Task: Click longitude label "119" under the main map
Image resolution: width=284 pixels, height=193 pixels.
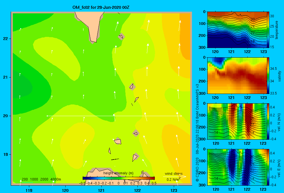Action: (29, 190)
